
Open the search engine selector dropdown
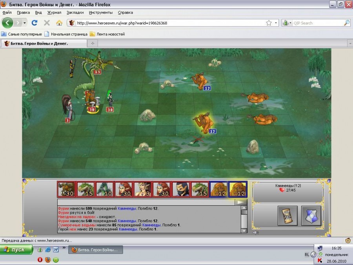[287, 23]
